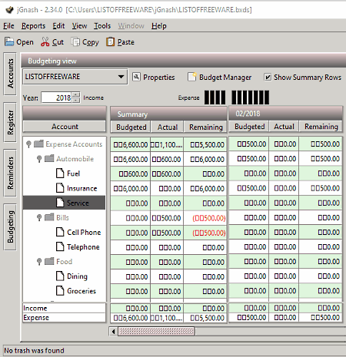Viewport: 346px width, 357px height.
Task: Toggle the Show Summary Rows checkbox
Action: tap(268, 77)
